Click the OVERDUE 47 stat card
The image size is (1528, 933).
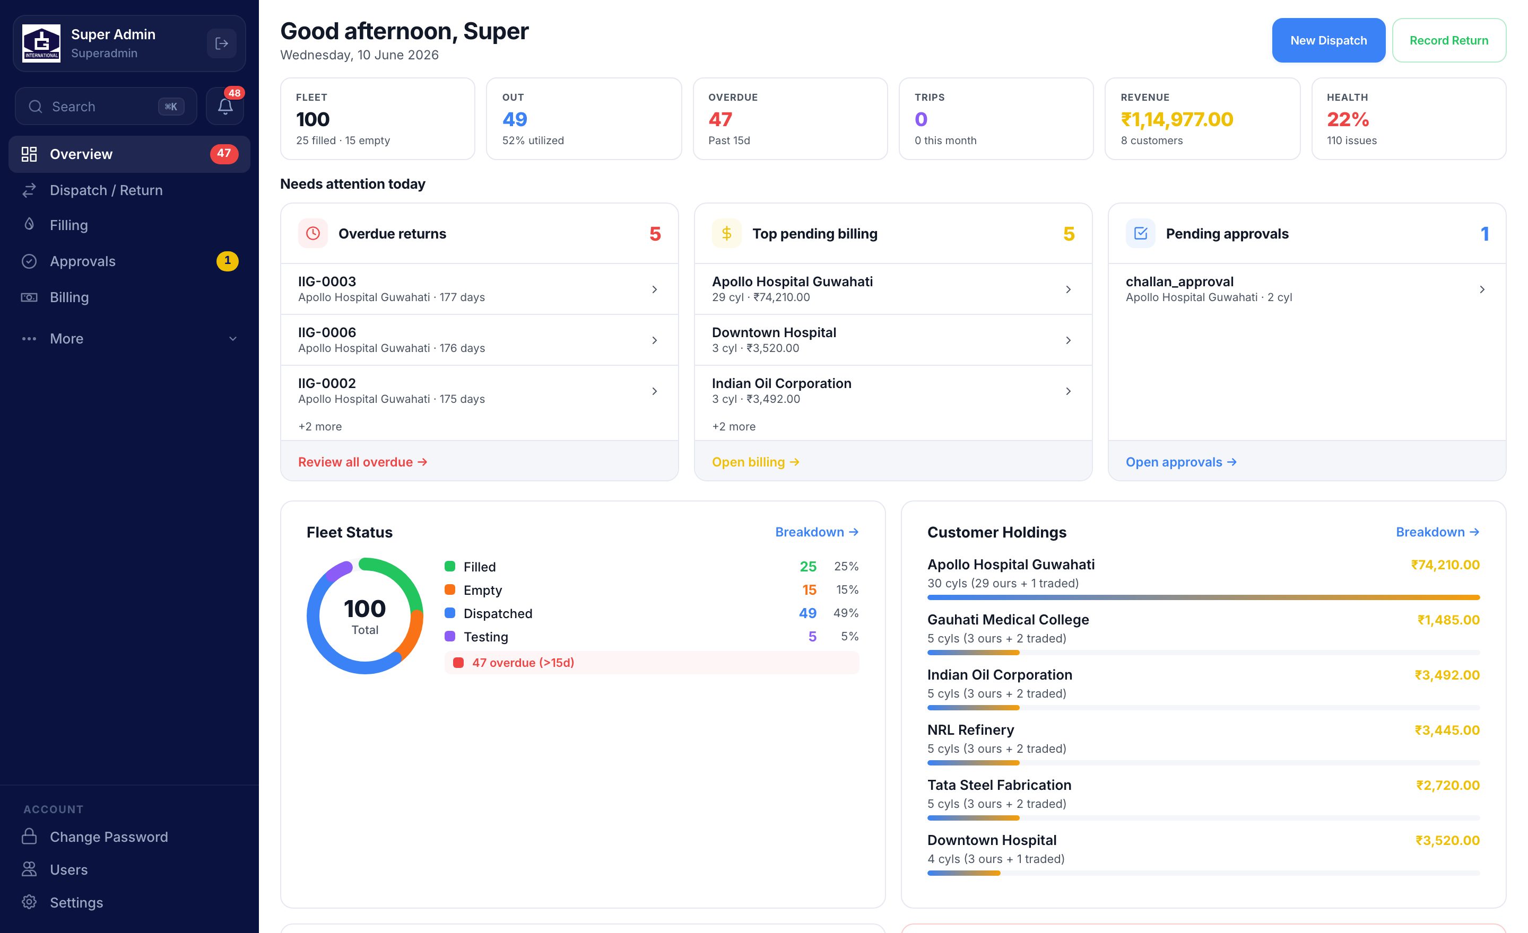click(x=790, y=119)
